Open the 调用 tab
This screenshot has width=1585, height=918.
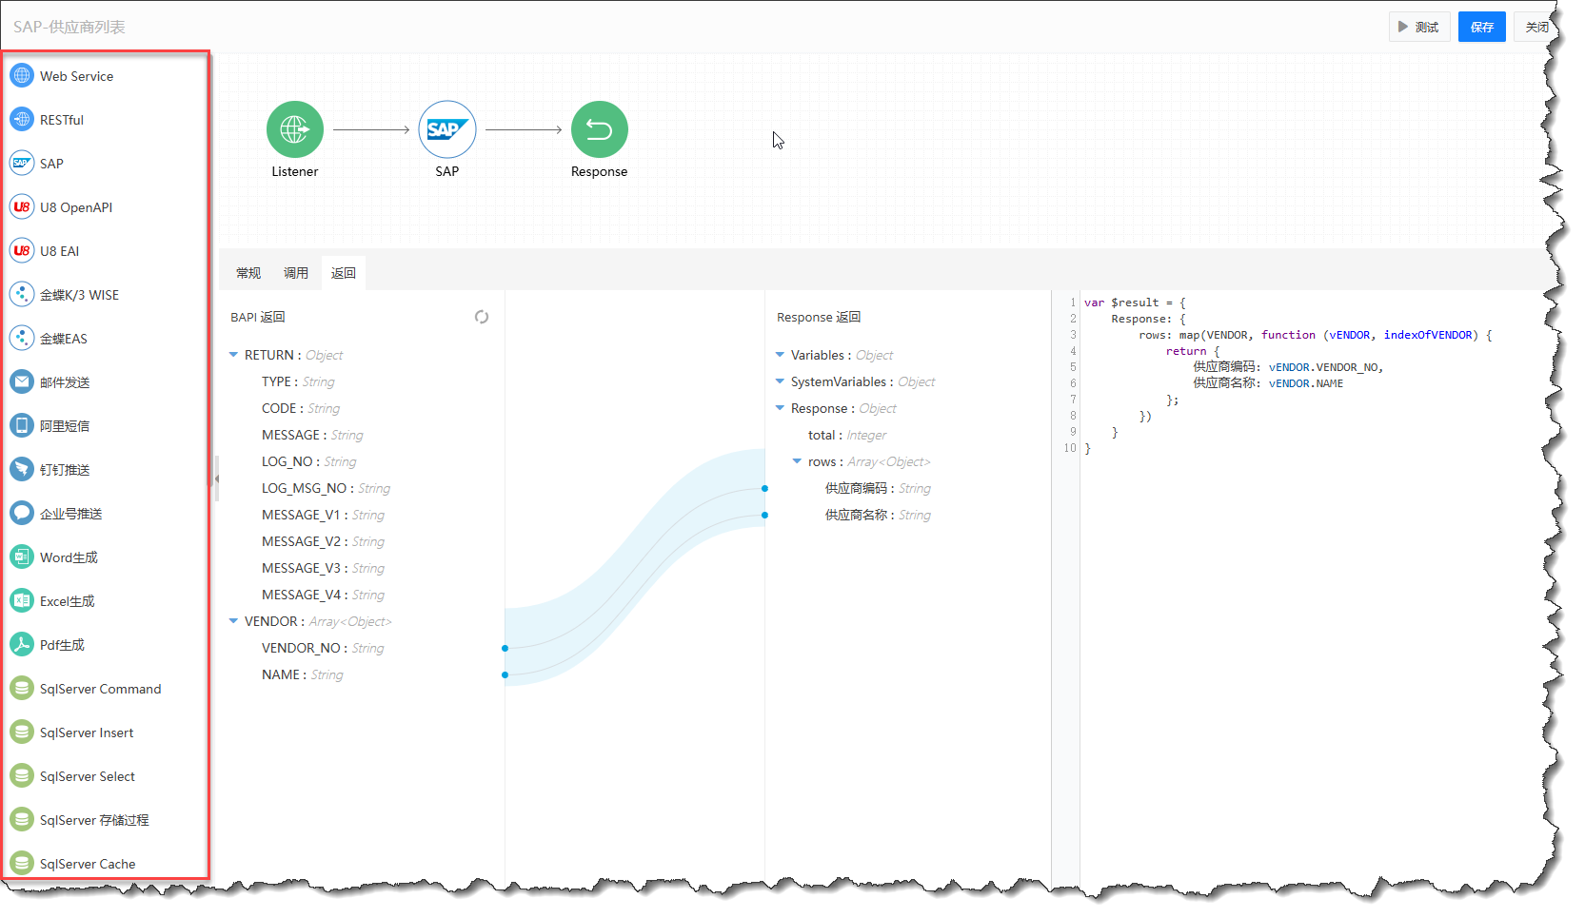pos(296,273)
